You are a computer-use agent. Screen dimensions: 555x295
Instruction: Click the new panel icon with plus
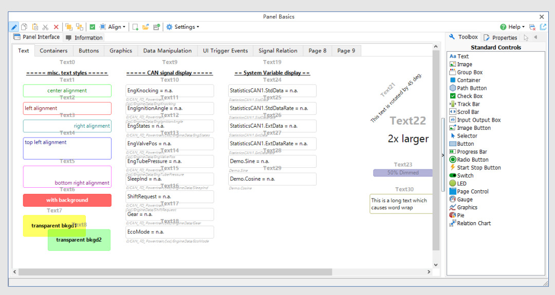click(135, 27)
